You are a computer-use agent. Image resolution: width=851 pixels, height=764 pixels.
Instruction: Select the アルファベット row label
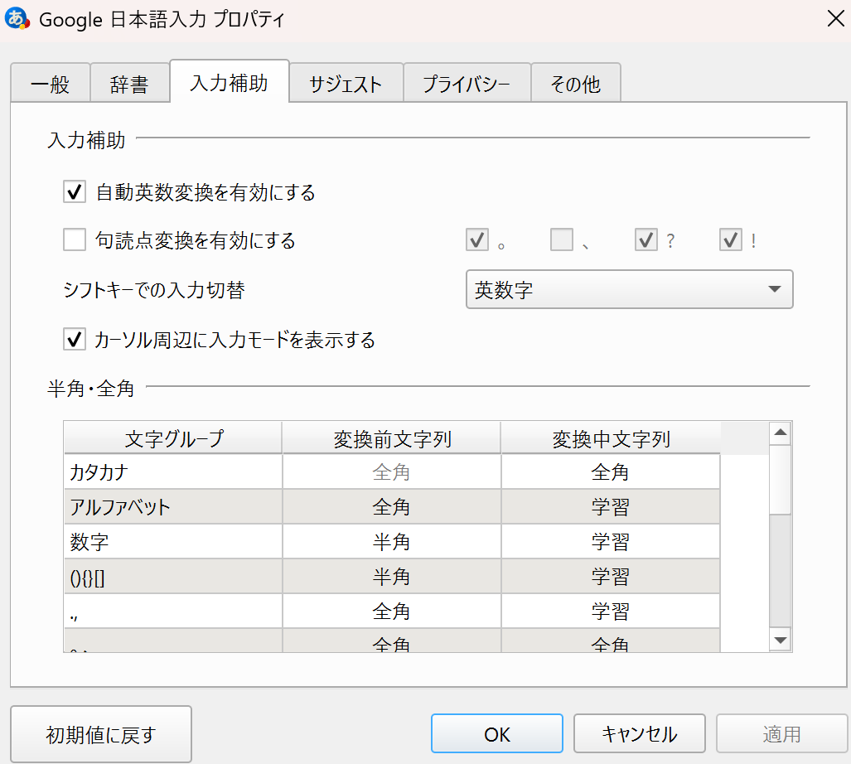point(173,507)
